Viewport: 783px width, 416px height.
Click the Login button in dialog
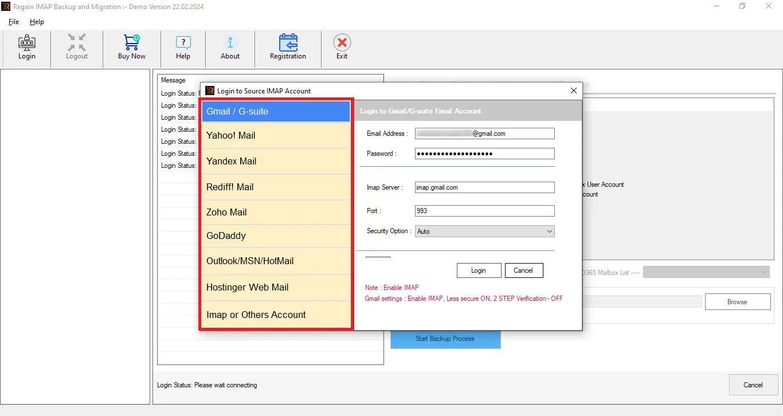(x=479, y=270)
